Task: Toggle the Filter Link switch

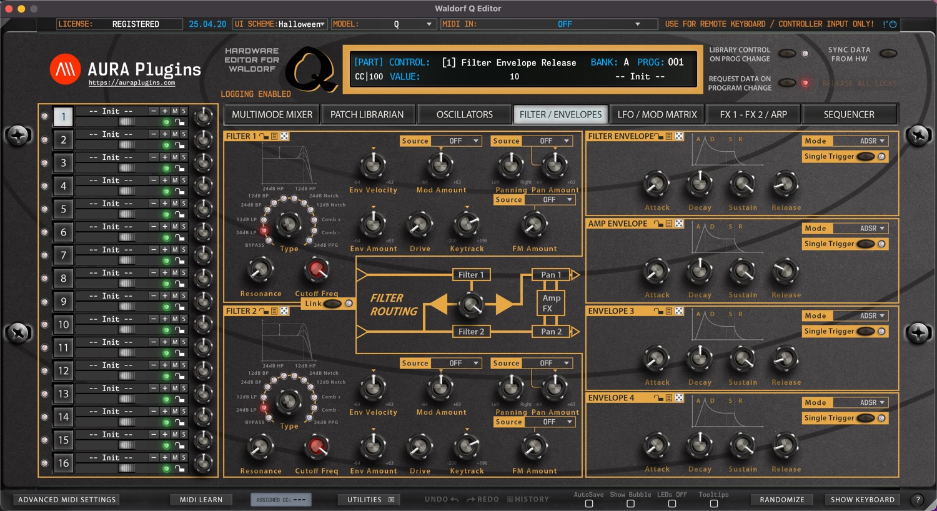Action: click(332, 304)
